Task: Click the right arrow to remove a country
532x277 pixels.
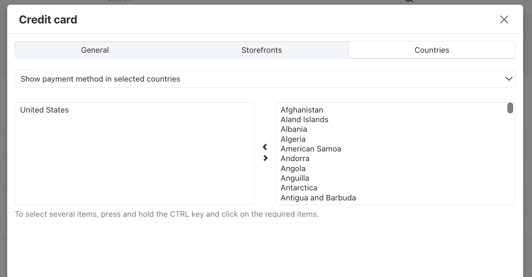Action: tap(265, 158)
